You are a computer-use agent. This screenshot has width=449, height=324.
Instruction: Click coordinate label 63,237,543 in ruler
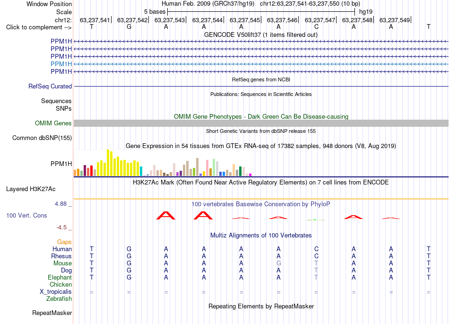(170, 20)
